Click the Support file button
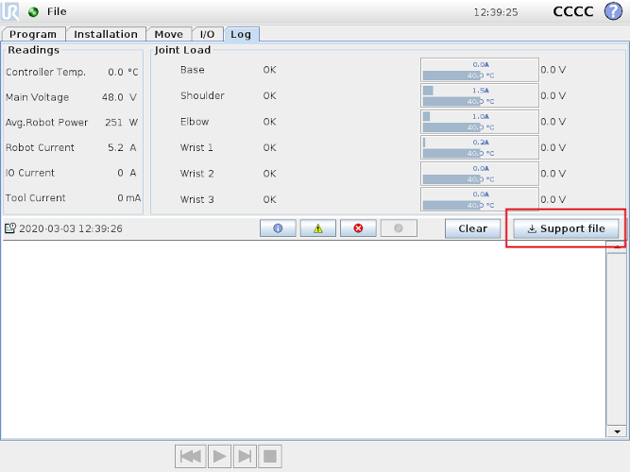The image size is (630, 472). [566, 228]
